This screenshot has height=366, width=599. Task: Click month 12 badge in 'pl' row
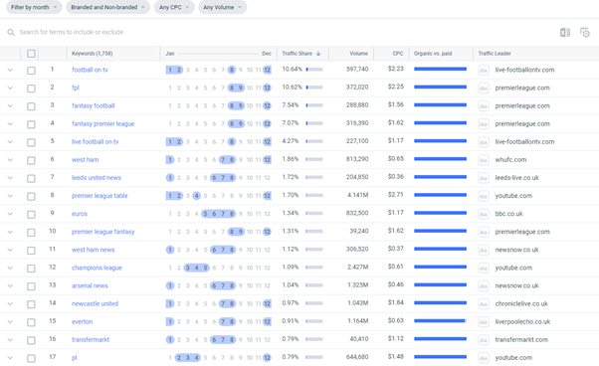pyautogui.click(x=267, y=358)
